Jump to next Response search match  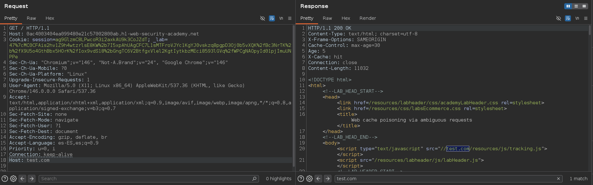click(327, 179)
